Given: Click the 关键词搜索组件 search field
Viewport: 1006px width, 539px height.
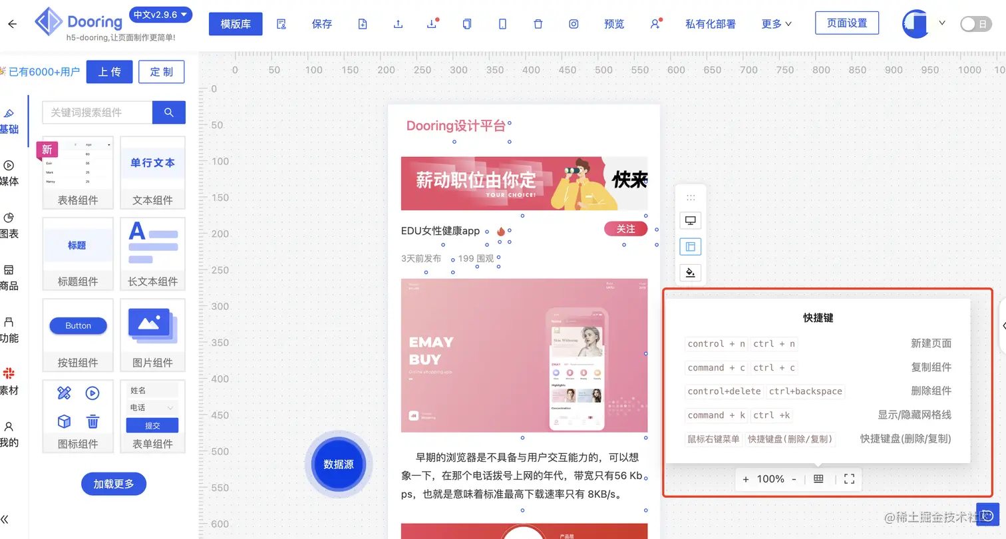Looking at the screenshot, I should pos(97,112).
